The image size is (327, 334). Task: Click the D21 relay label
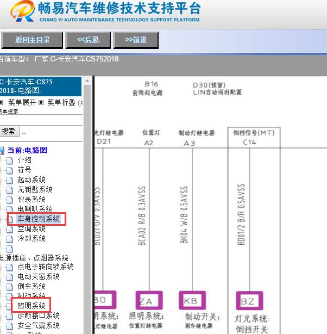104,141
